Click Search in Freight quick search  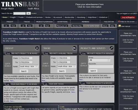pyautogui.click(x=24, y=71)
